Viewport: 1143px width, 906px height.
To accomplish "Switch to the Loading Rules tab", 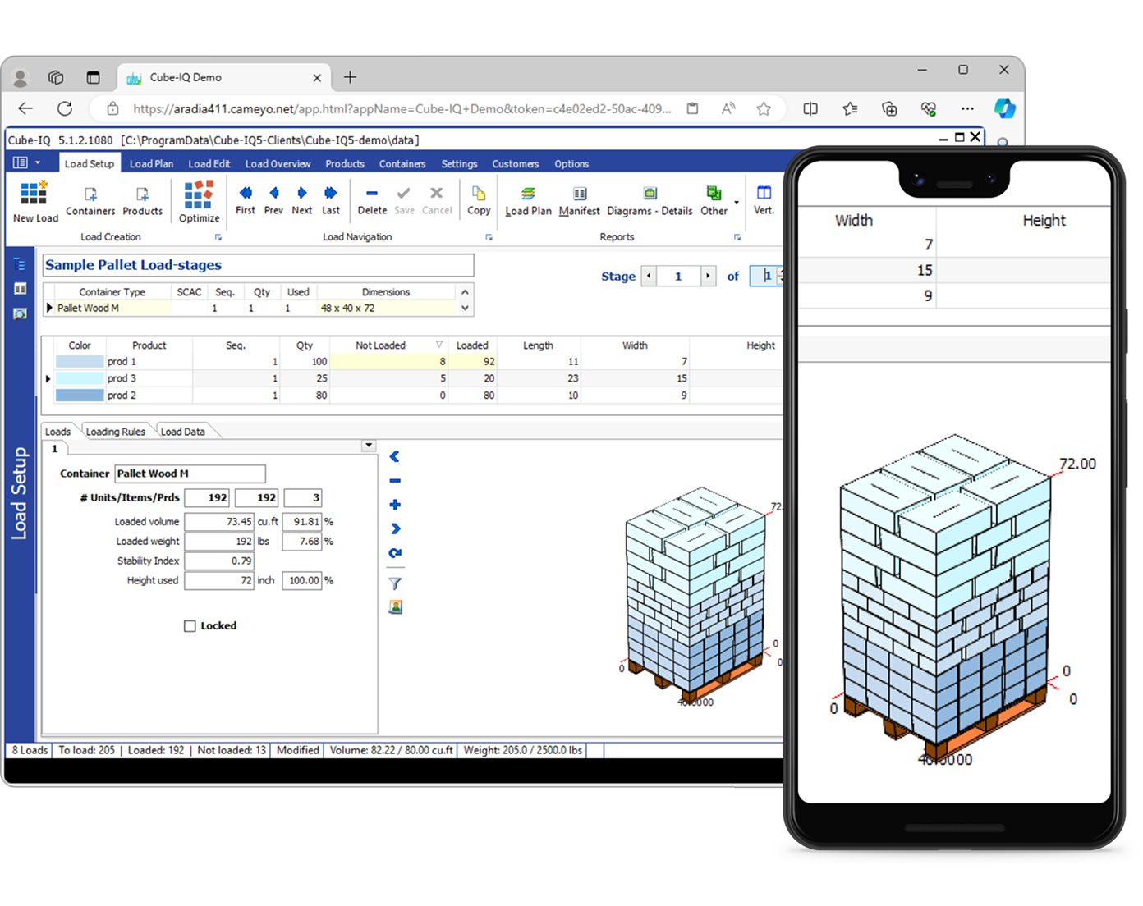I will [x=116, y=432].
